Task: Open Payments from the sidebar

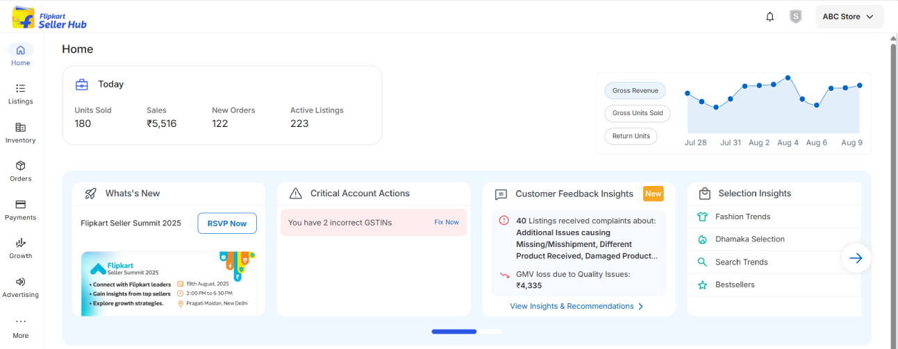Action: click(20, 210)
